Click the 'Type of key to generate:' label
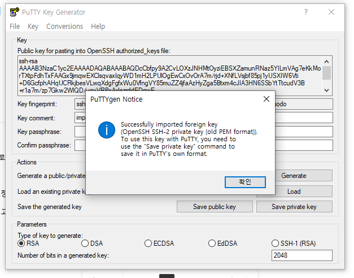Screen dimensions: 354x278 point(50,236)
